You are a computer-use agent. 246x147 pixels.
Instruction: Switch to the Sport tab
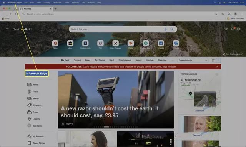pyautogui.click(x=112, y=60)
